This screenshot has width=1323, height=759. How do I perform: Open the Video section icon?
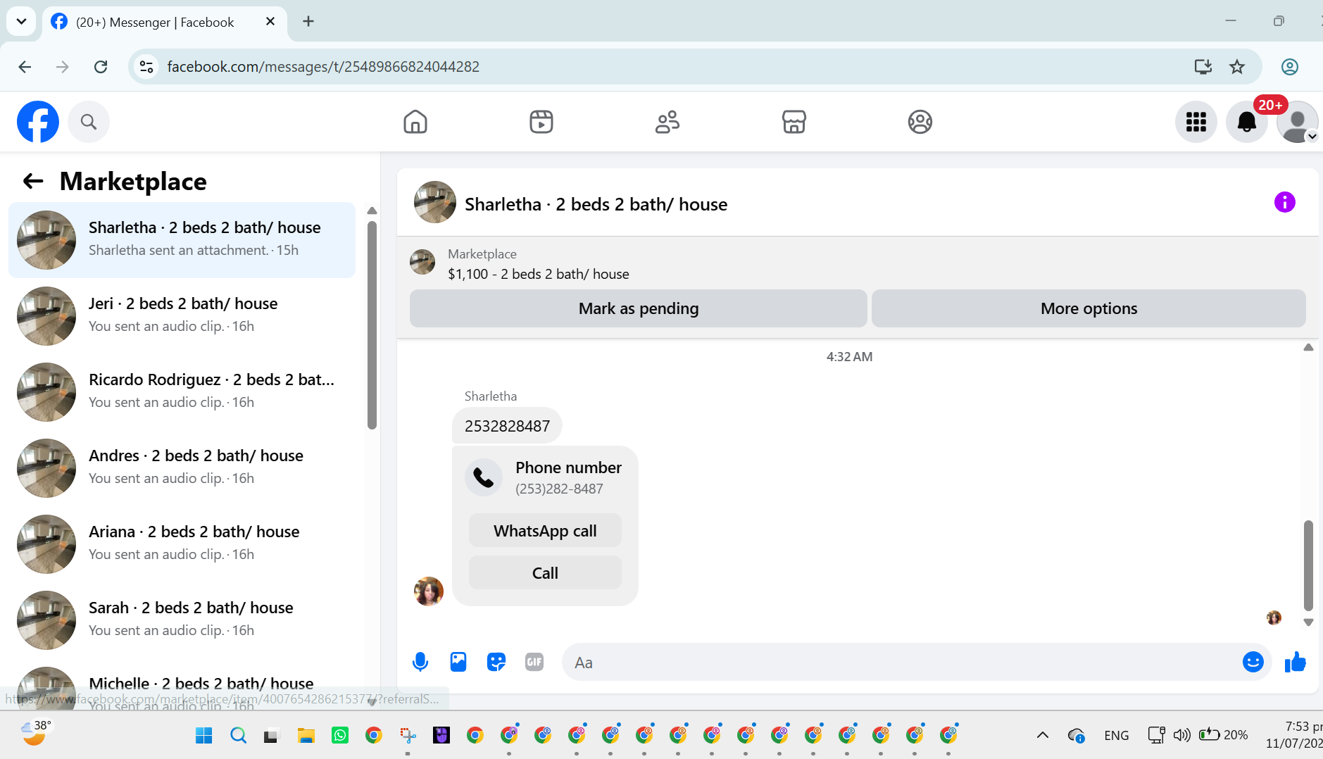click(541, 122)
